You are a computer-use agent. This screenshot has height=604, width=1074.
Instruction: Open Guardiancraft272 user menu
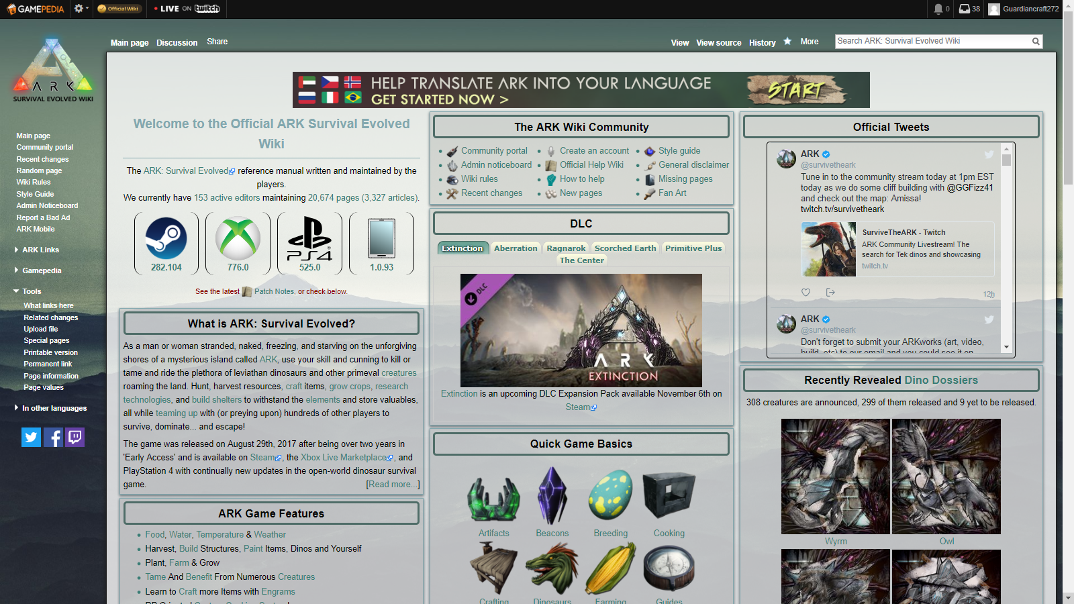(x=1024, y=9)
